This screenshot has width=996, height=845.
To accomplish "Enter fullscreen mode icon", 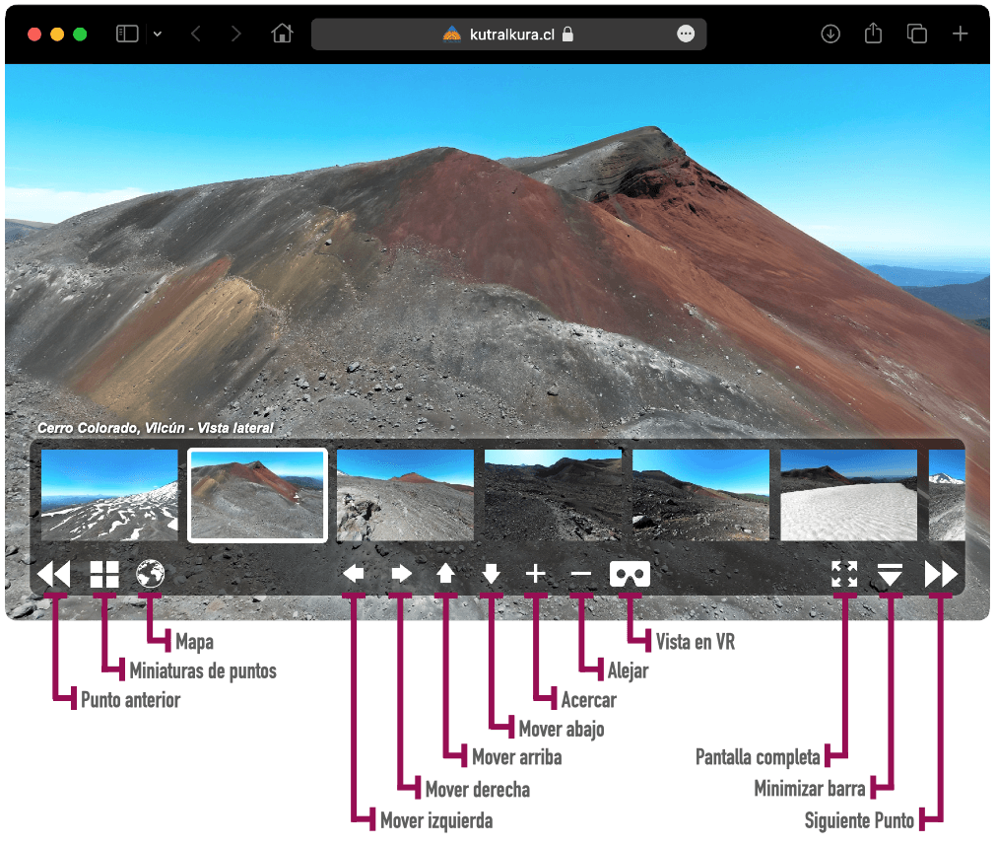I will pos(844,574).
